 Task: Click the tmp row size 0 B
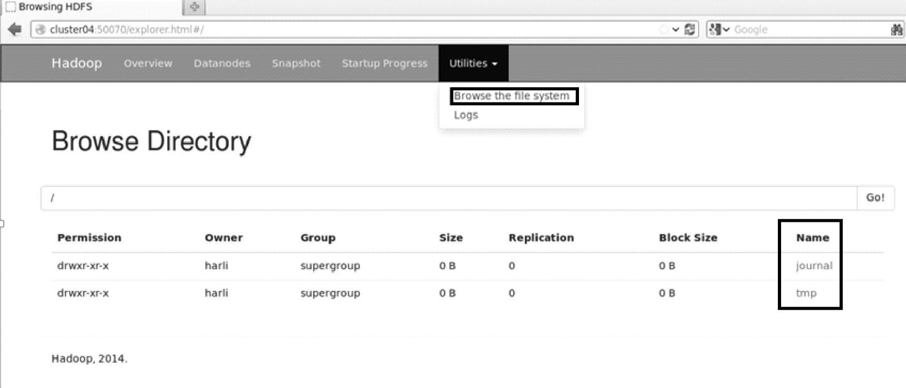point(448,293)
